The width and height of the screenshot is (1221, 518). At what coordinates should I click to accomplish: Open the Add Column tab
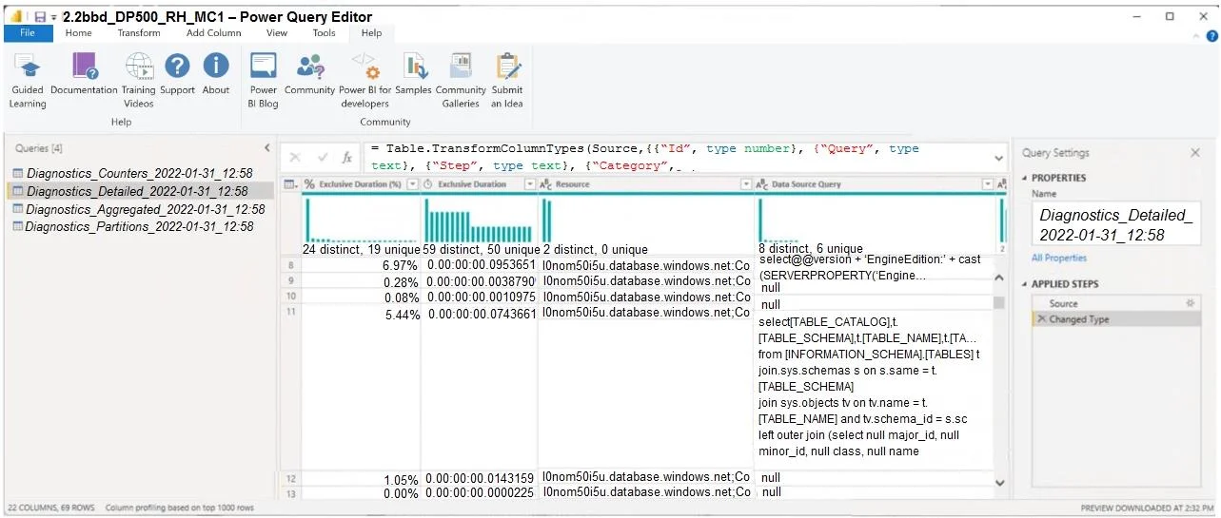point(214,32)
